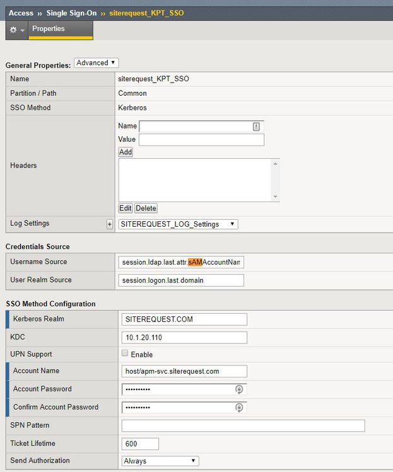
Task: Click the icon inside the header Name field
Action: pos(256,127)
